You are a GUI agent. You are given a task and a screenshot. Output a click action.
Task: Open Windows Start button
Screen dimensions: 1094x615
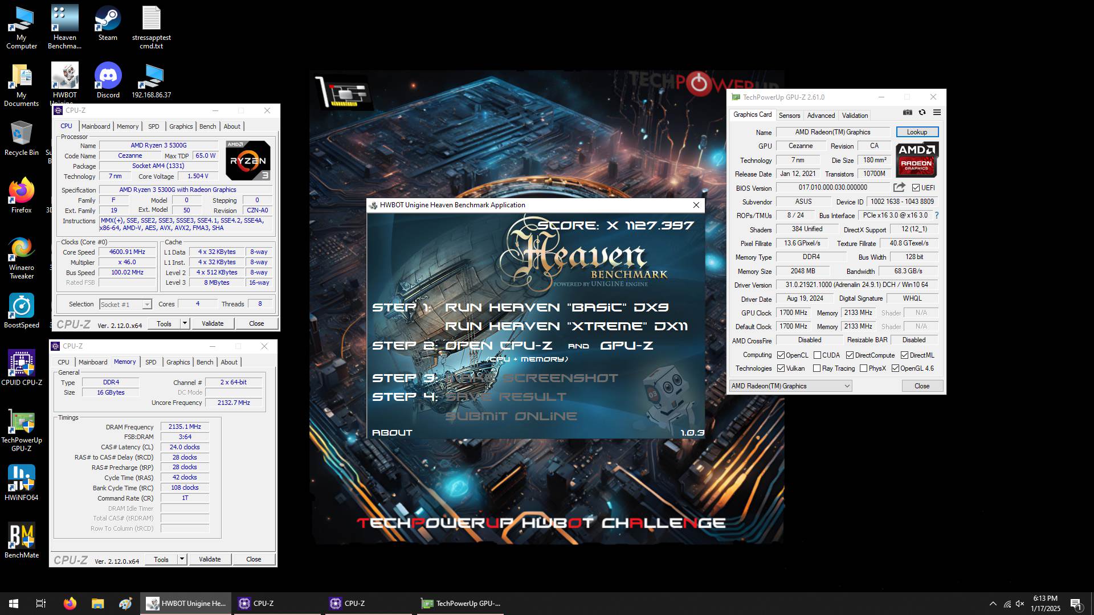(x=14, y=604)
